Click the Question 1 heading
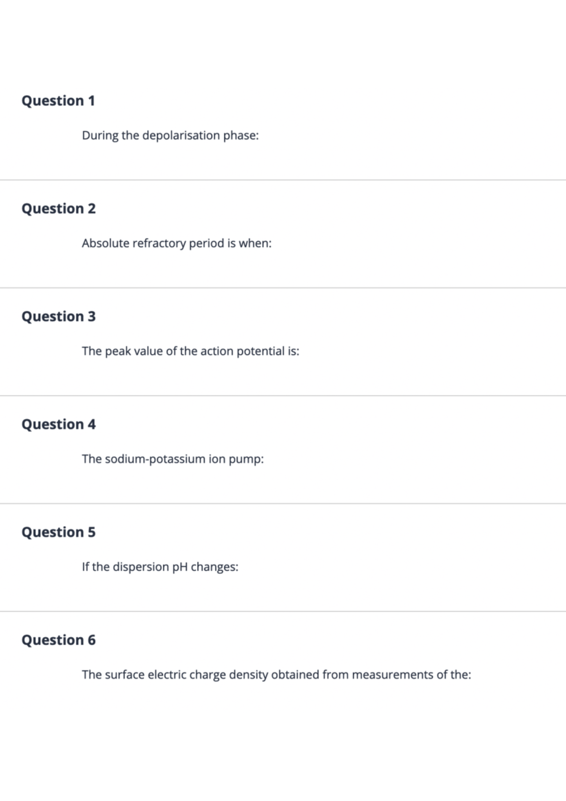 (58, 100)
